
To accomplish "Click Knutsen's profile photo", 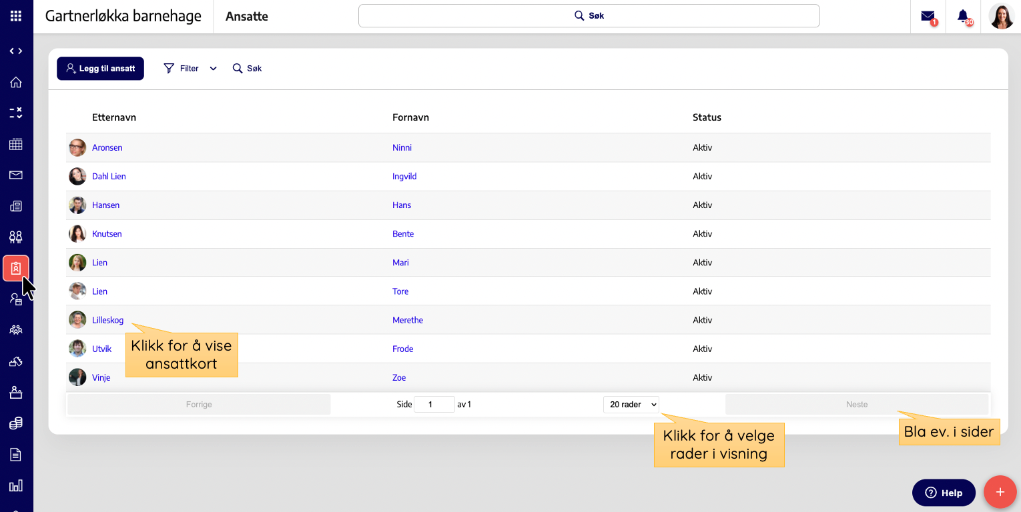I will [77, 233].
